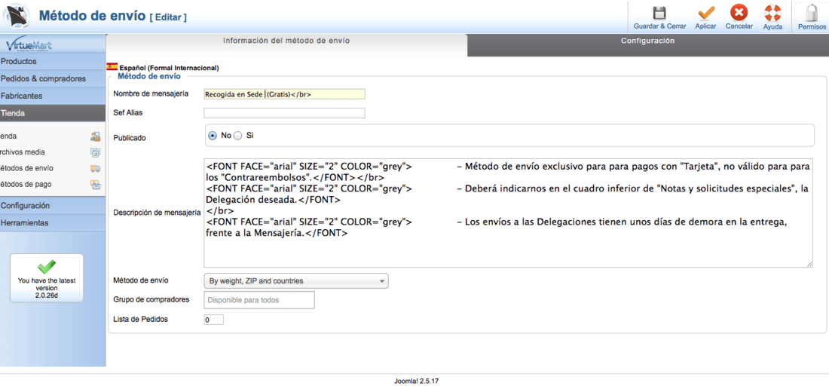Image resolution: width=829 pixels, height=392 pixels.
Task: Click the Spanish flag language icon
Action: [x=112, y=66]
